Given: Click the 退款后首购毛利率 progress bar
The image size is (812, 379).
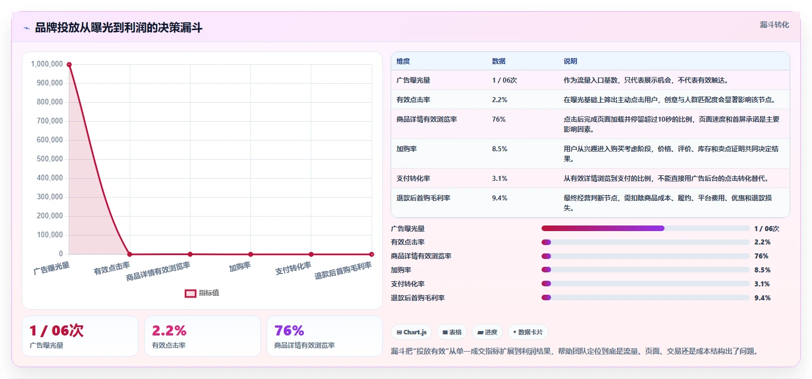Looking at the screenshot, I should tap(645, 298).
